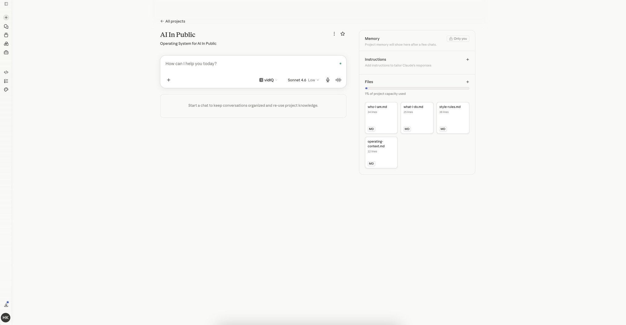Open the project three-dot options menu
Screen dimensions: 626x325
[x=334, y=34]
